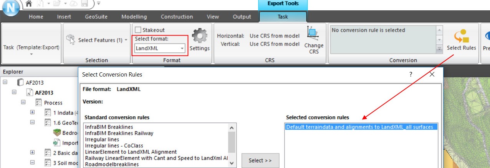490x168 pixels.
Task: Click the 1 Indata checklist icon
Action: (x=48, y=113)
